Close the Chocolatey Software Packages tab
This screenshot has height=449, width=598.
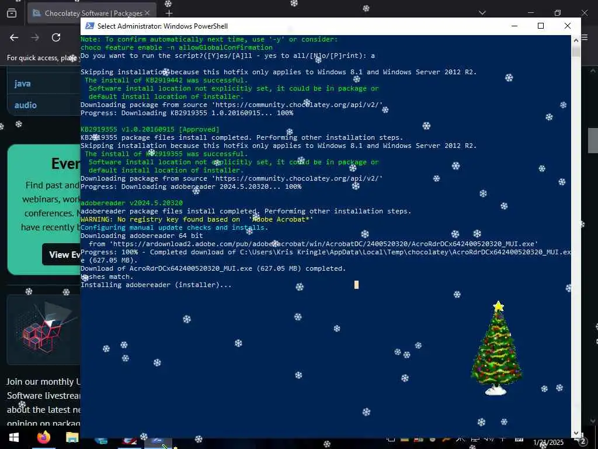tap(147, 13)
